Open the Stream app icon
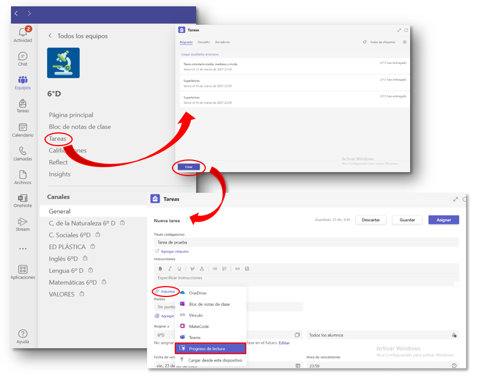The height and width of the screenshot is (377, 477). tap(22, 224)
